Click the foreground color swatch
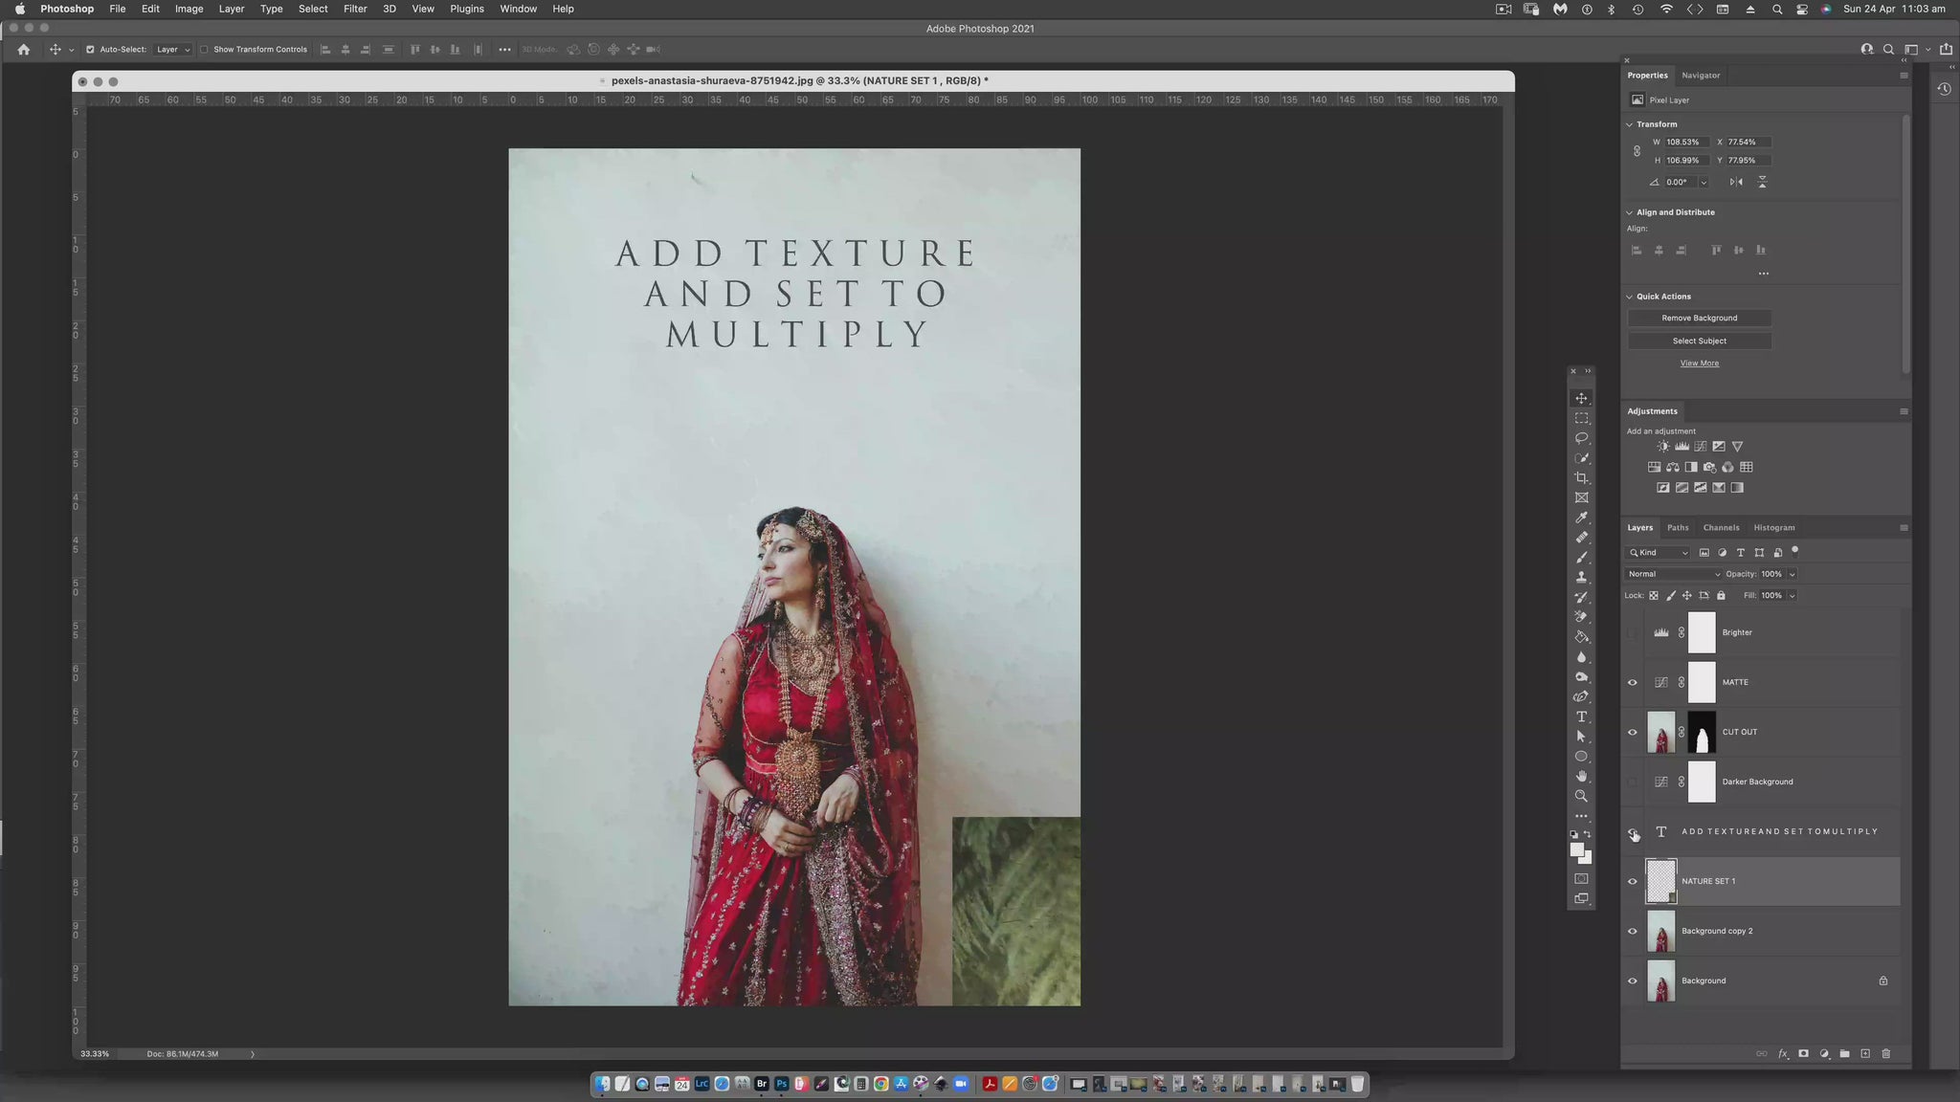Screen dimensions: 1960x1102 tap(1576, 849)
